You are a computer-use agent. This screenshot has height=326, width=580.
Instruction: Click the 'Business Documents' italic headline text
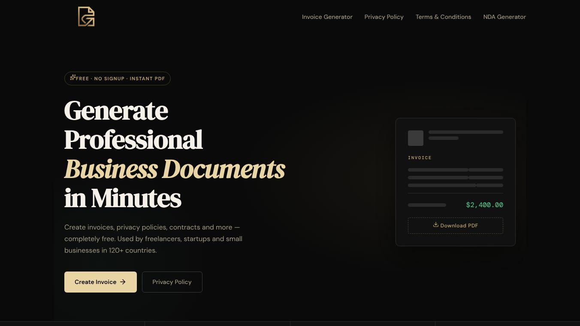coord(175,169)
